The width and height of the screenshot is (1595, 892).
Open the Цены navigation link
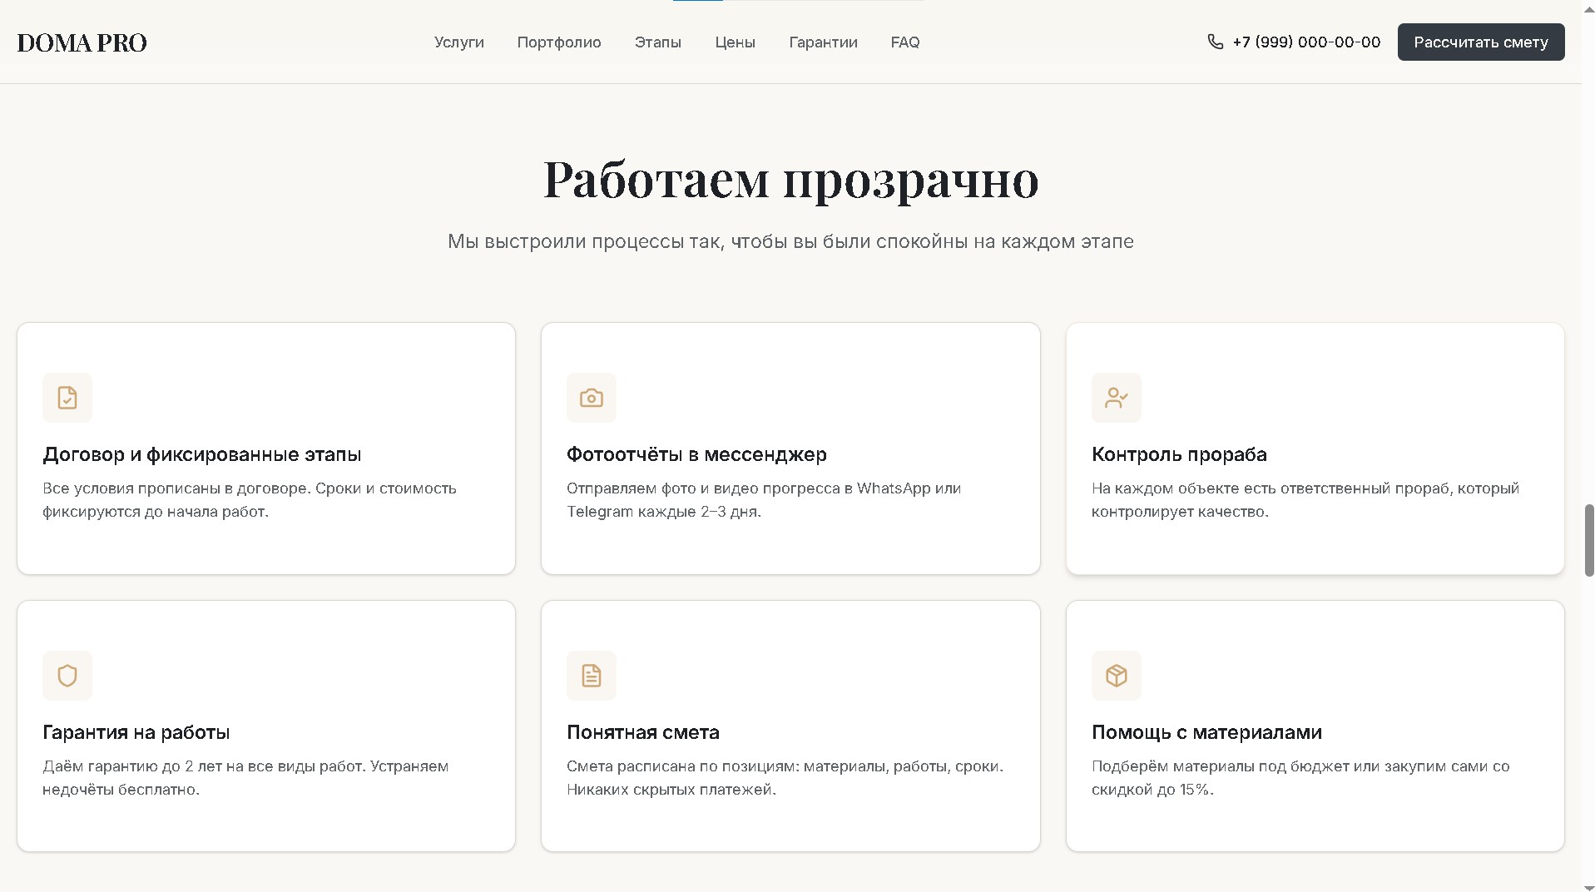(x=735, y=42)
